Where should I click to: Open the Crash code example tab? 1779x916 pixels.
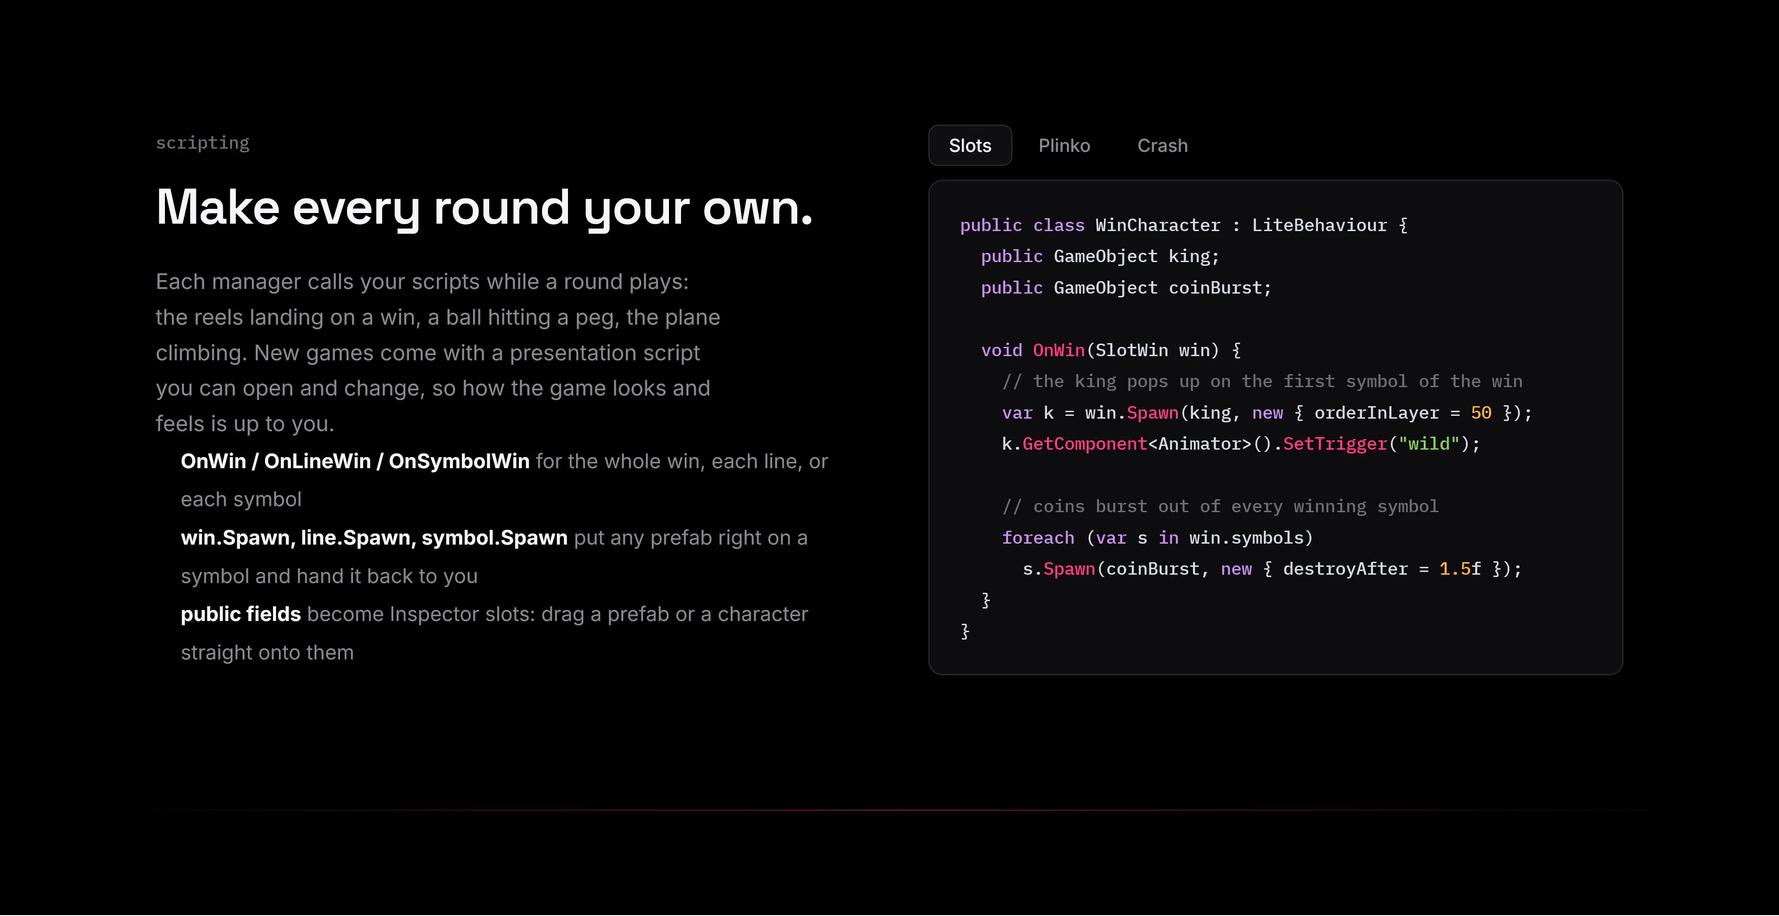(x=1162, y=146)
